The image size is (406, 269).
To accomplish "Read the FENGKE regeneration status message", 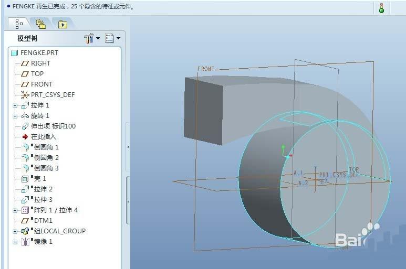I will click(x=74, y=6).
